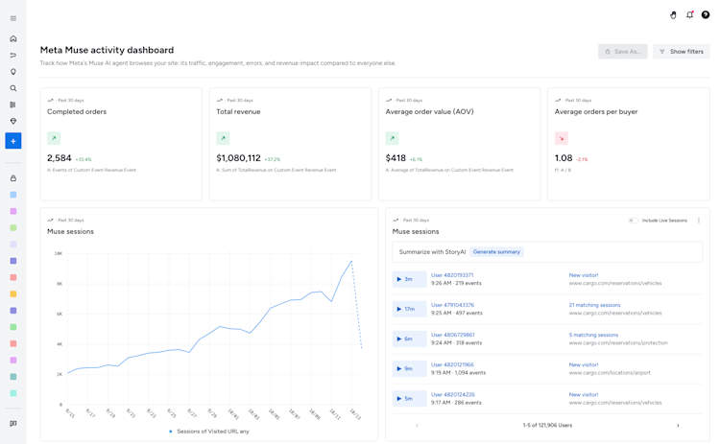
Task: Open the library columns icon in sidebar
Action: pyautogui.click(x=13, y=105)
